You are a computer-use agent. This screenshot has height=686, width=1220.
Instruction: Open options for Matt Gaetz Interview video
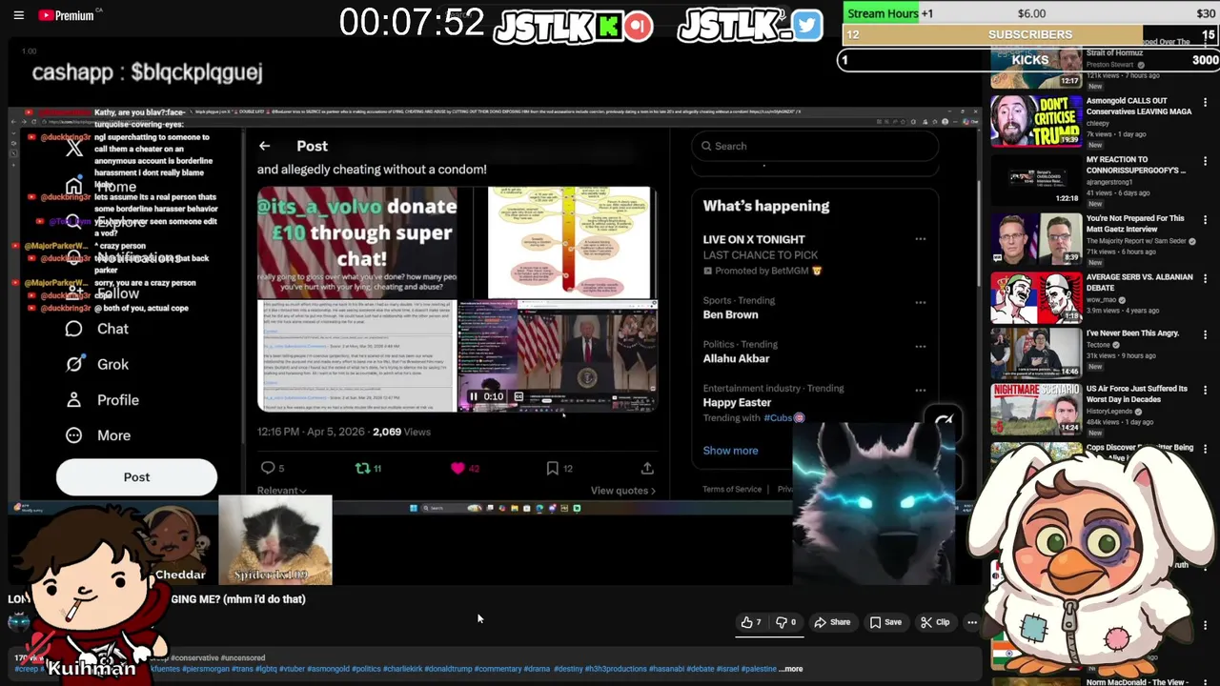coord(1205,220)
